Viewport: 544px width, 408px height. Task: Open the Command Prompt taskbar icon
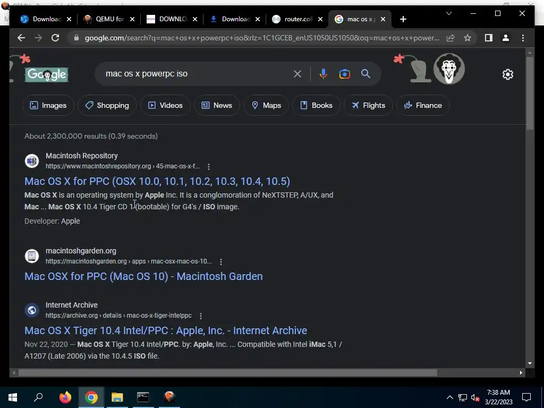[143, 397]
